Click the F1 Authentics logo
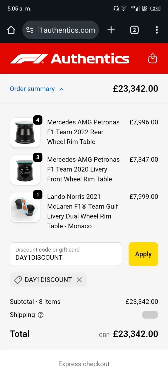Viewport: 168px width, 376px height. pos(69,59)
